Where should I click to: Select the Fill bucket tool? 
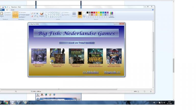[34, 13]
